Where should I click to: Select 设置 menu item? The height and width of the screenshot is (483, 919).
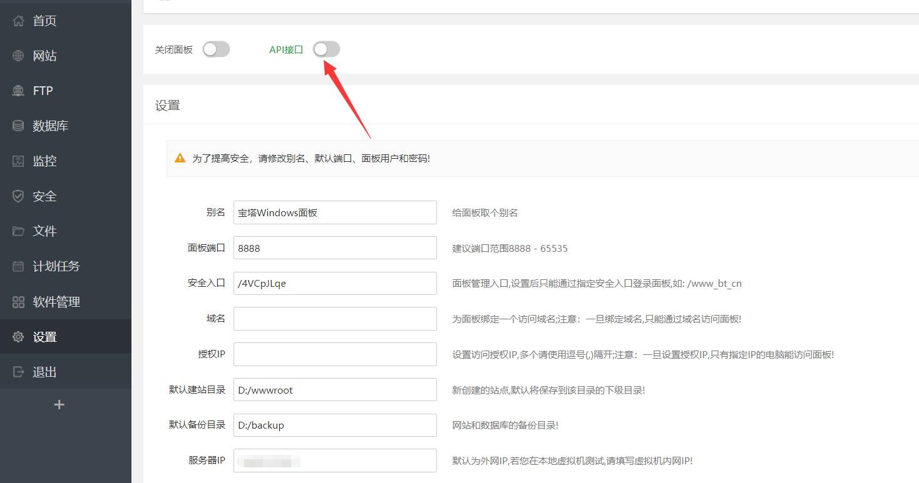pyautogui.click(x=66, y=337)
